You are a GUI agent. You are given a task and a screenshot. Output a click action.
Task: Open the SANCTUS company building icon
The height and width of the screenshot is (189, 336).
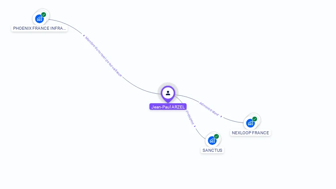click(x=212, y=140)
